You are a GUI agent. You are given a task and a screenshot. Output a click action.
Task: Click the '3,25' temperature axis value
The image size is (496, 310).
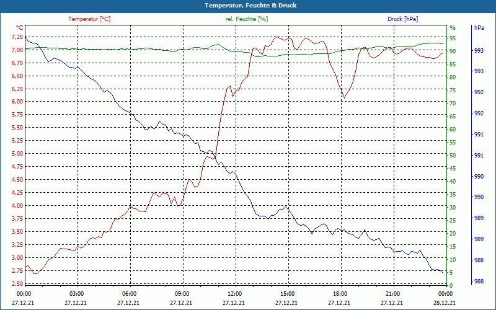pyautogui.click(x=17, y=244)
